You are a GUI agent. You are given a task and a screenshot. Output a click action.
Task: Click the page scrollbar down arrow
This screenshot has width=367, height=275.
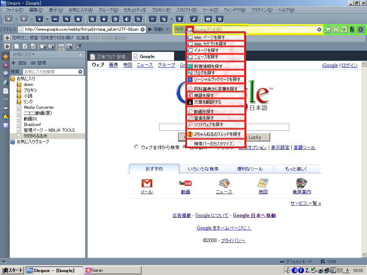click(364, 255)
